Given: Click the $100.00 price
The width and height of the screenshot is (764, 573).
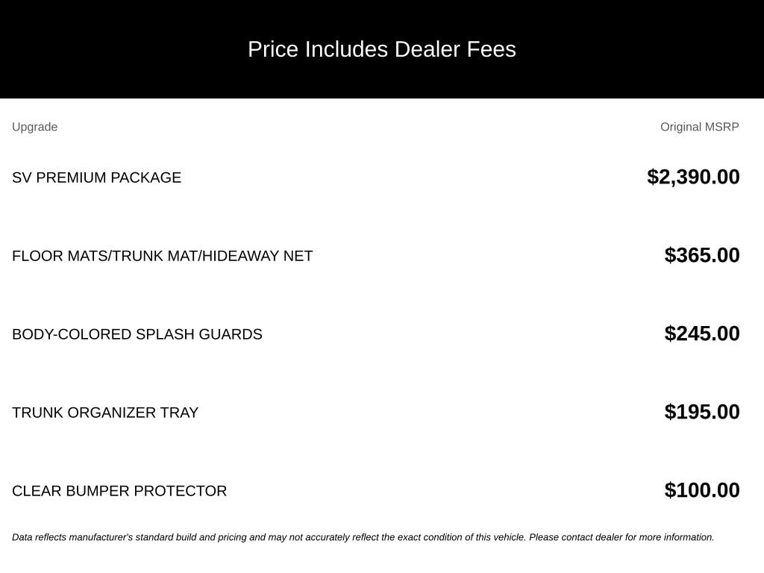Looking at the screenshot, I should (x=702, y=490).
